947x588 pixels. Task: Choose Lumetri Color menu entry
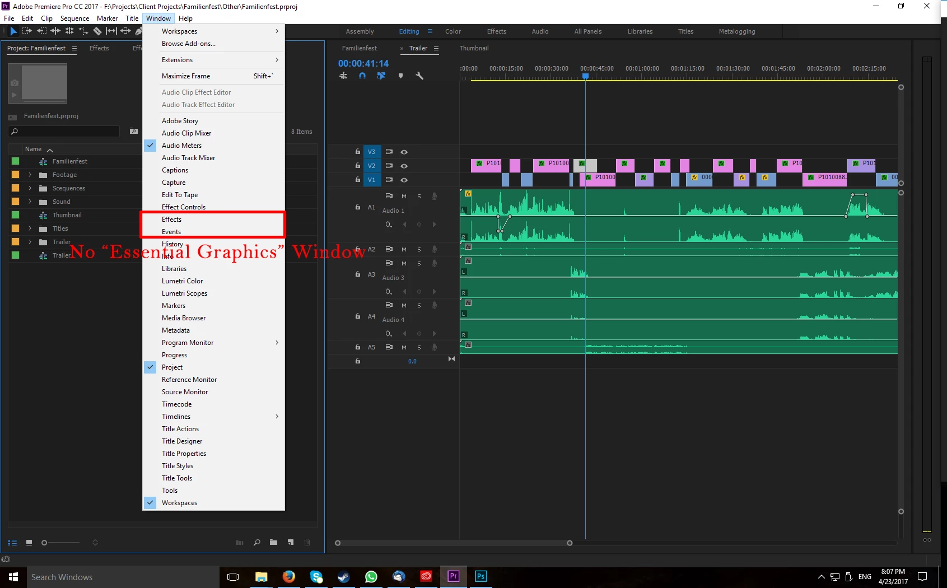coord(214,281)
